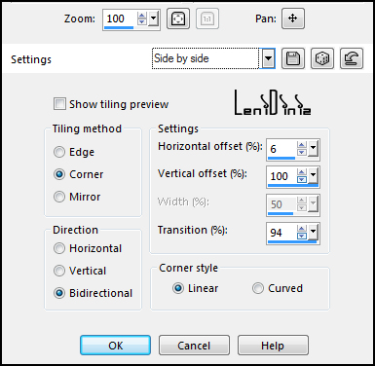Screen dimensions: 375x366
Task: Select the Mirror tiling method
Action: tap(59, 197)
